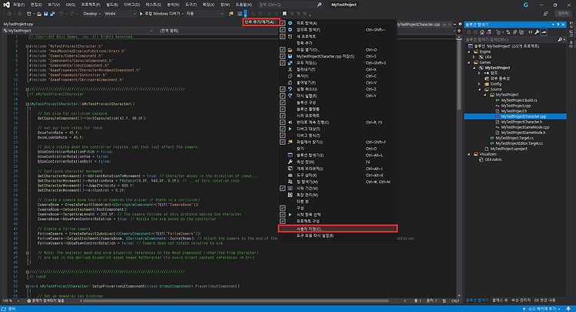Screen dimensions: 576x312
Task: Click the Local Windows Debugger button
Action: tap(161, 14)
